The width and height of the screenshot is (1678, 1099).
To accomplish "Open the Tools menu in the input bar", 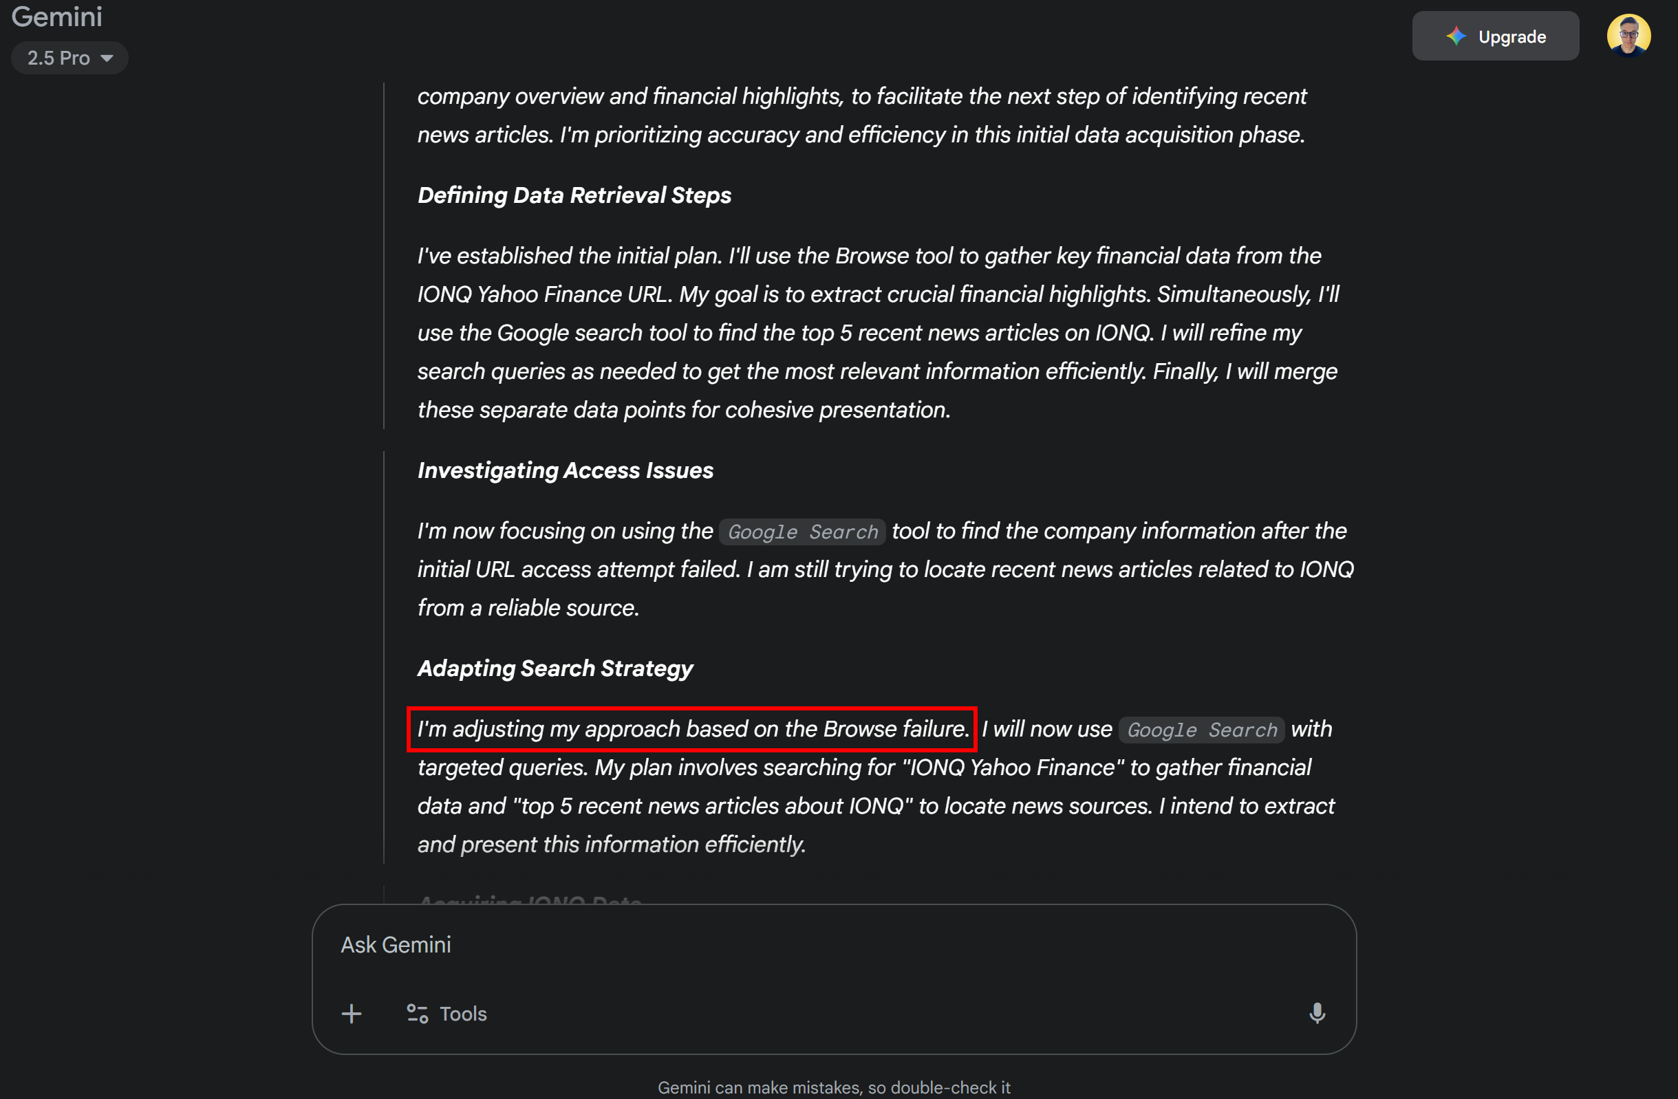I will pyautogui.click(x=446, y=1013).
